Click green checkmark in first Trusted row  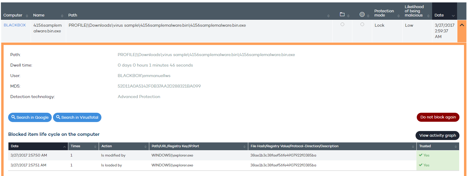click(x=421, y=155)
